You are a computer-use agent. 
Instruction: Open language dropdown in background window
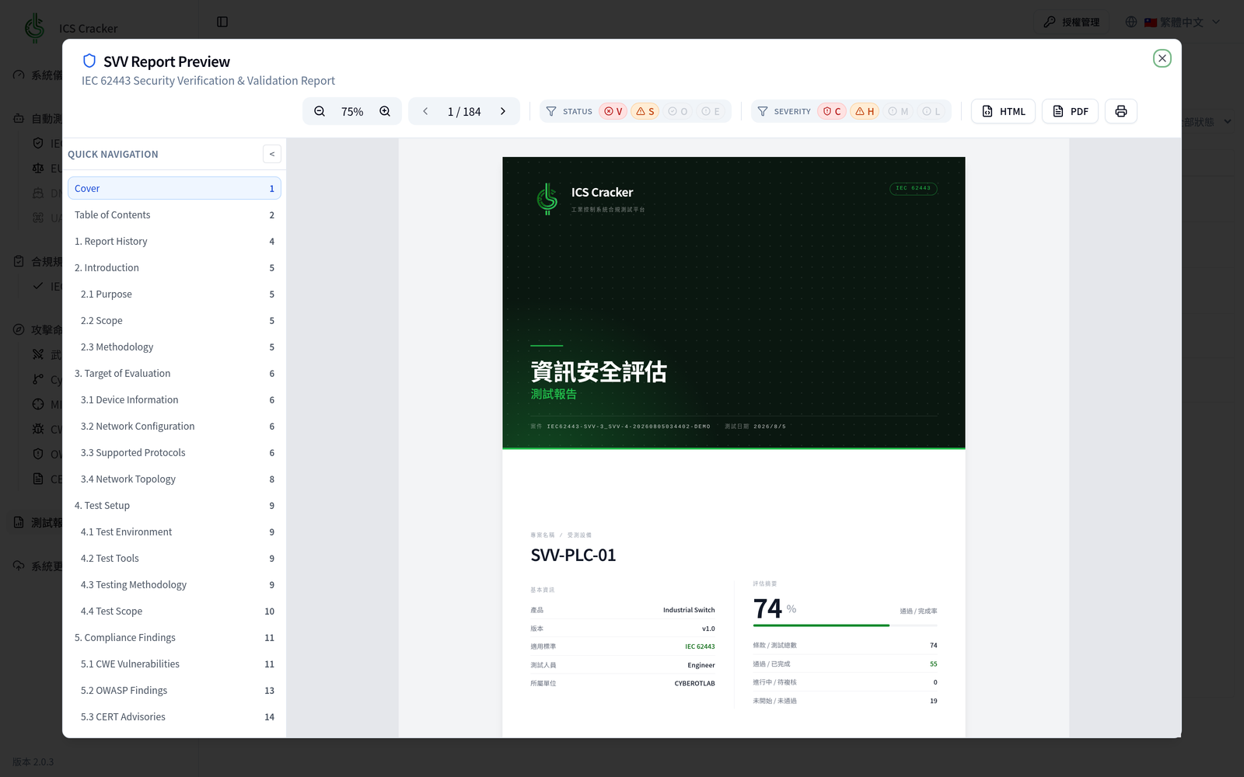click(x=1172, y=22)
